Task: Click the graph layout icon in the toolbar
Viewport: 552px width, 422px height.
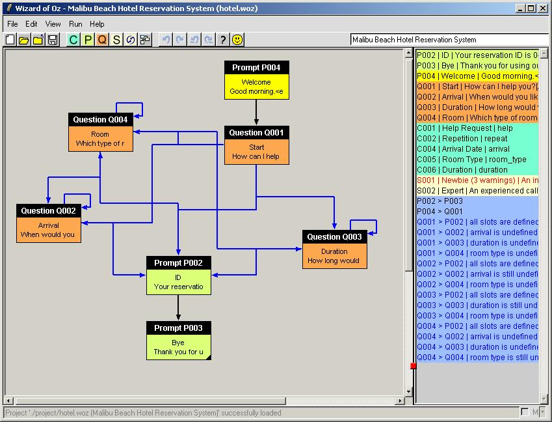Action: click(x=145, y=40)
